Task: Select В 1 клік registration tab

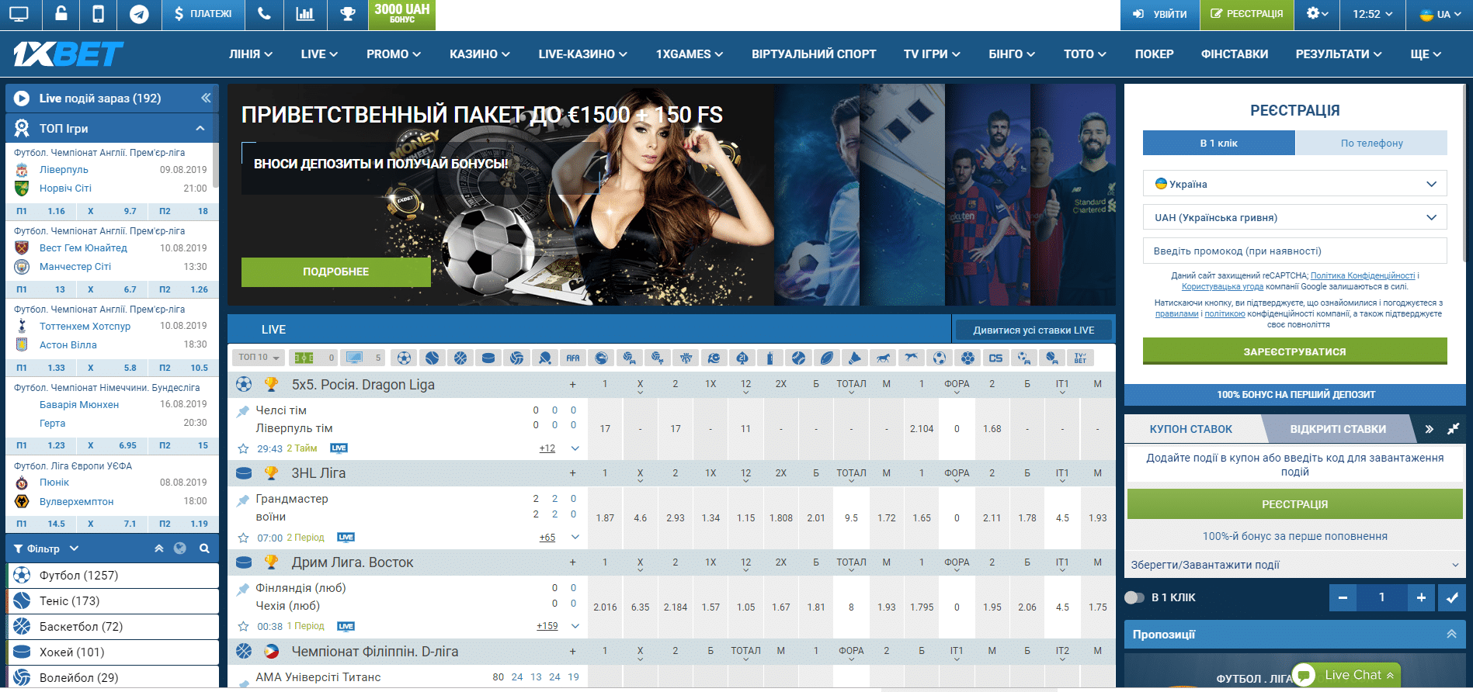Action: pos(1218,143)
